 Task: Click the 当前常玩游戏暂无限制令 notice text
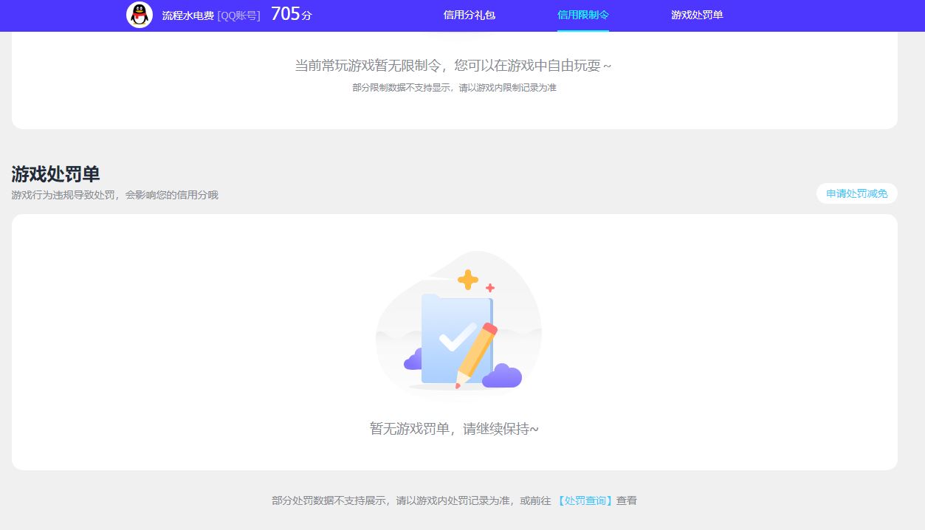[x=453, y=66]
